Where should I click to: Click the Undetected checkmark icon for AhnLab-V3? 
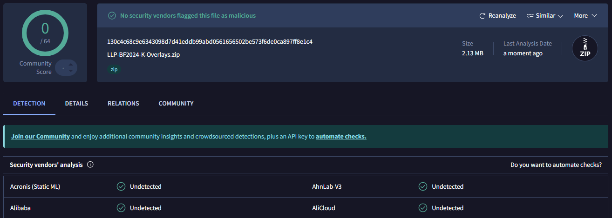(423, 186)
